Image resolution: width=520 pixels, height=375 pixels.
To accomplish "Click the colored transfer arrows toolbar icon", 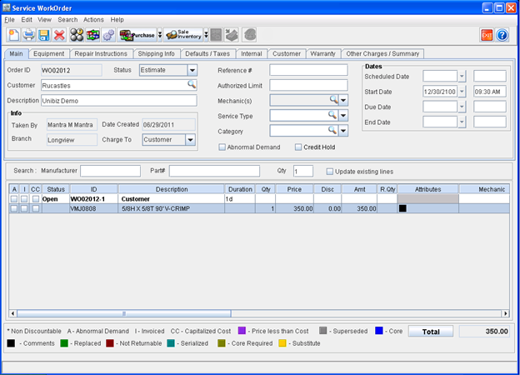I will click(92, 35).
